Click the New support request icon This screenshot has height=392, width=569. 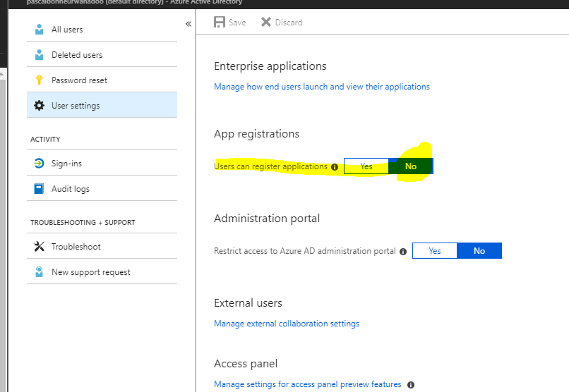pyautogui.click(x=40, y=271)
